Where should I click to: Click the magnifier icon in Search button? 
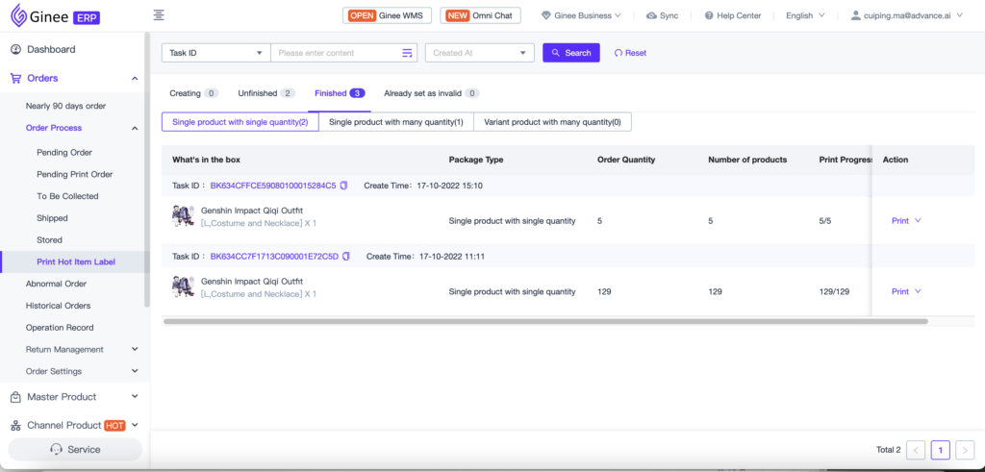click(555, 53)
